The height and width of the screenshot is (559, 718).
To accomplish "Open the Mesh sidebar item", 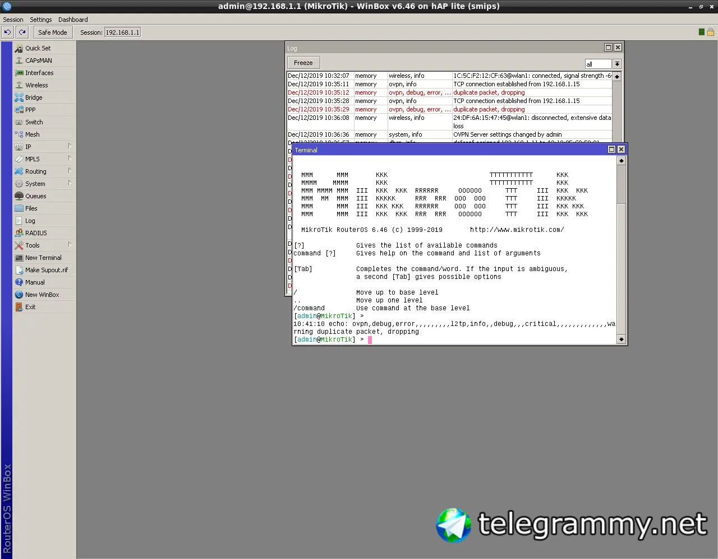I will click(x=44, y=134).
